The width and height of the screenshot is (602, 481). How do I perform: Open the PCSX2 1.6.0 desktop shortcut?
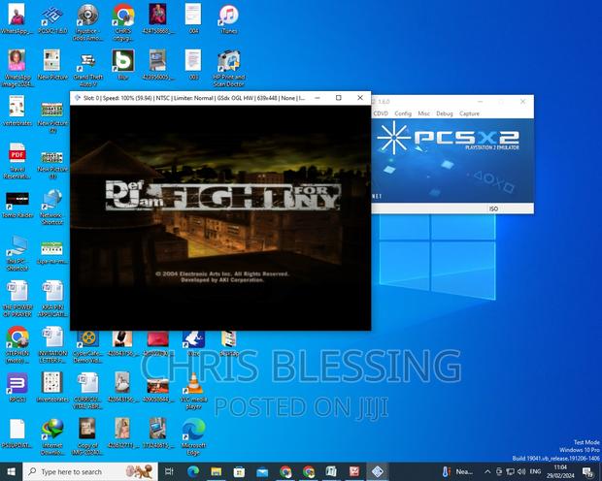[52, 17]
